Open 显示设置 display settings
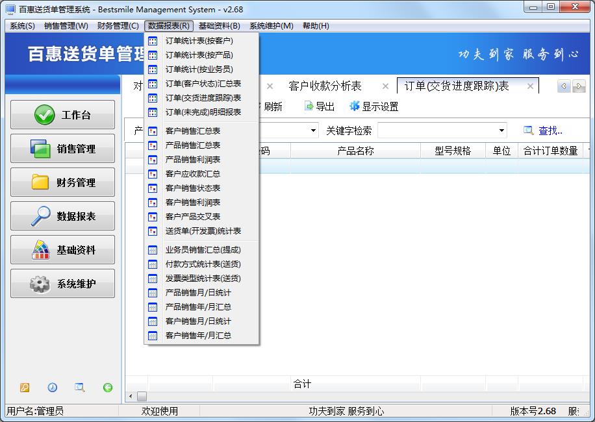595x422 pixels. tap(374, 106)
